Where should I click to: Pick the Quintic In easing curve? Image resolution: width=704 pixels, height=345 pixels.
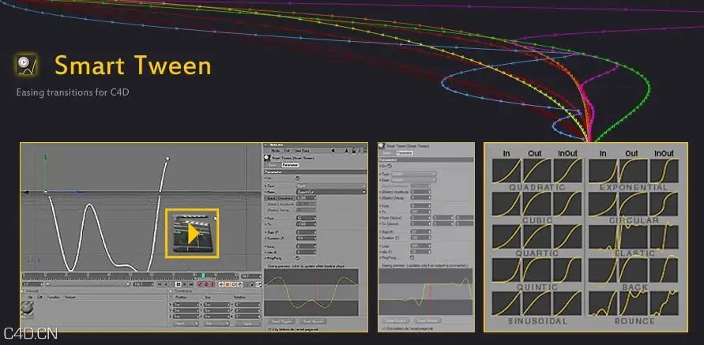pos(506,270)
